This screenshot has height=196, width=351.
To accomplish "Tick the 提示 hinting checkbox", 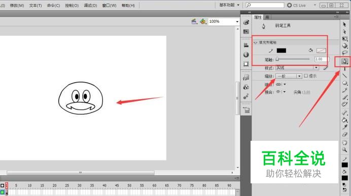I will pyautogui.click(x=306, y=76).
